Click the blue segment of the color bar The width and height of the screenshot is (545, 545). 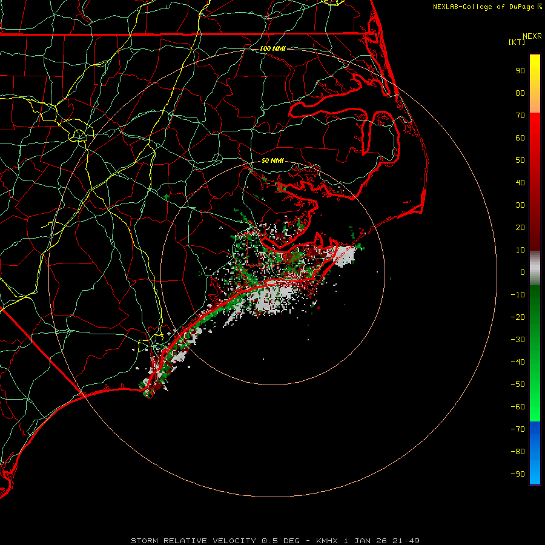pos(535,453)
